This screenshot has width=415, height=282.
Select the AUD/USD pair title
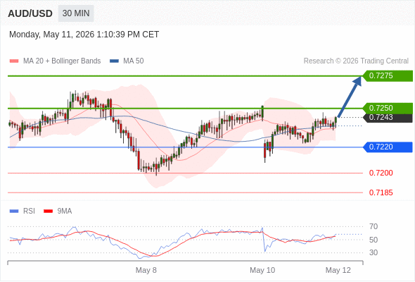30,13
